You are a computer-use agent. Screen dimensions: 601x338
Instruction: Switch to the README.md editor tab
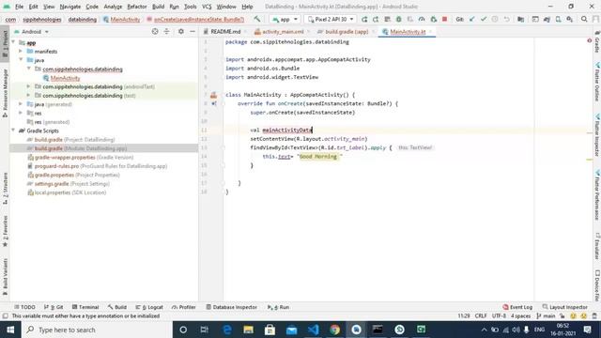225,32
